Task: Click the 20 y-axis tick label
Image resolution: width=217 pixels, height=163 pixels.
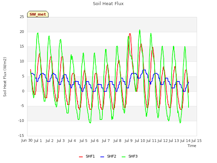Action: pos(22,32)
